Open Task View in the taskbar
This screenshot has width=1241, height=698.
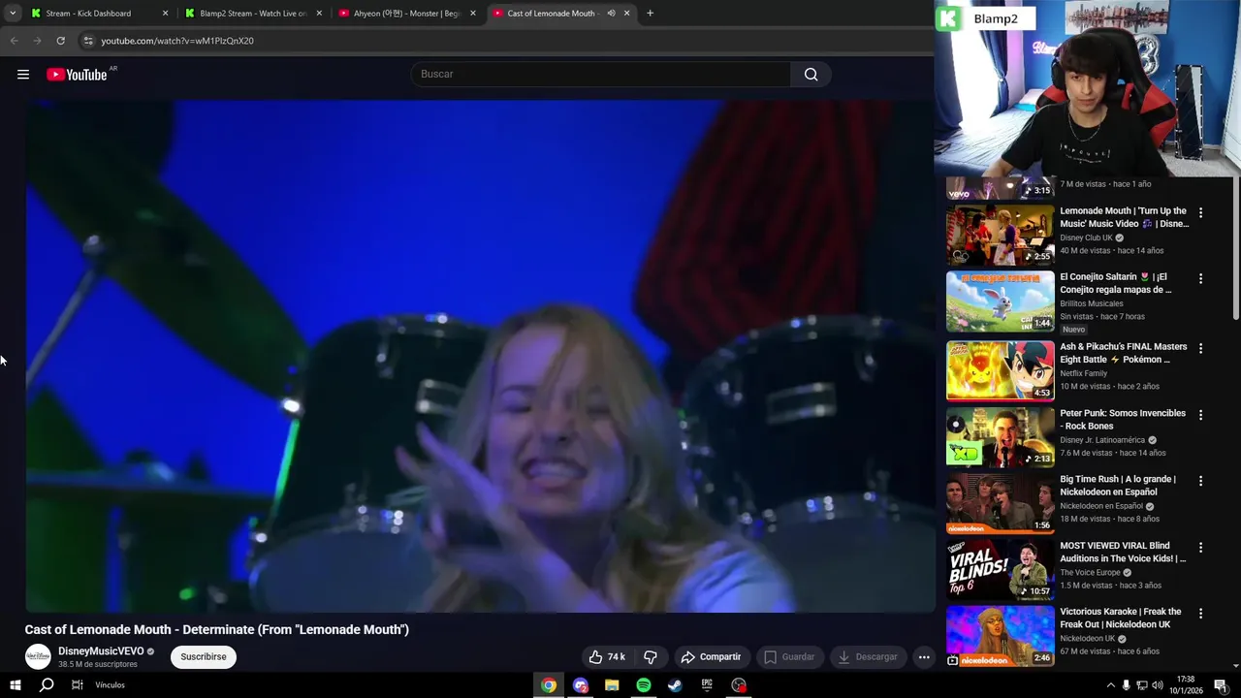[x=78, y=685]
